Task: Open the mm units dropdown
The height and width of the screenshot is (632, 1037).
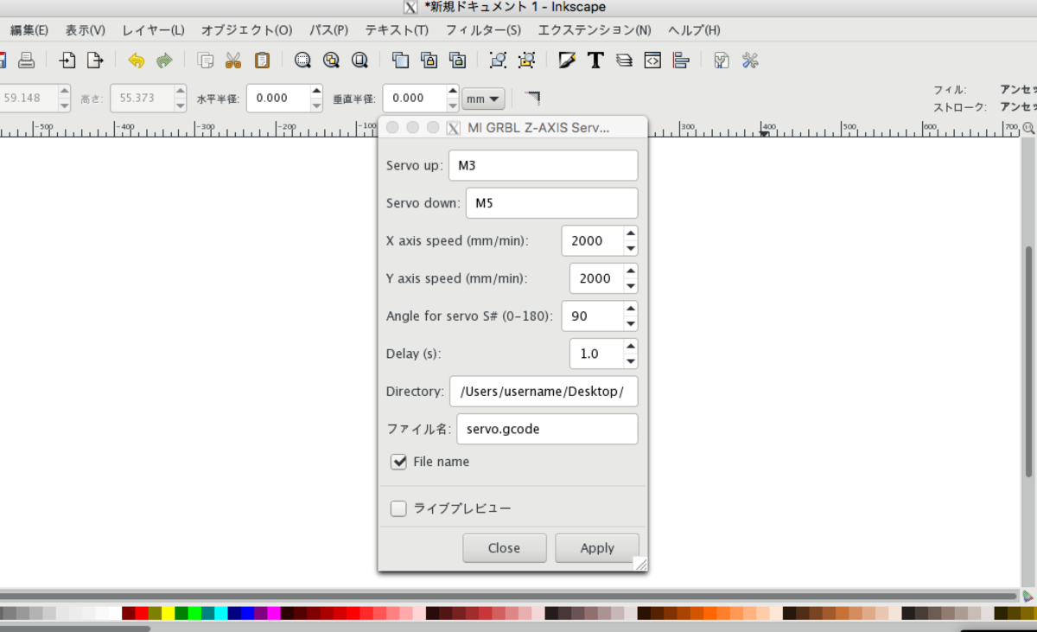Action: pyautogui.click(x=483, y=99)
